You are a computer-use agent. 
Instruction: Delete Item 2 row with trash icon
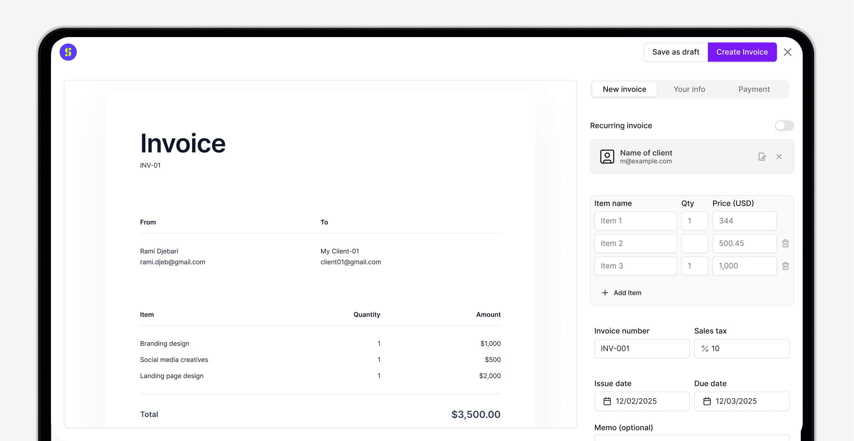[x=785, y=243]
